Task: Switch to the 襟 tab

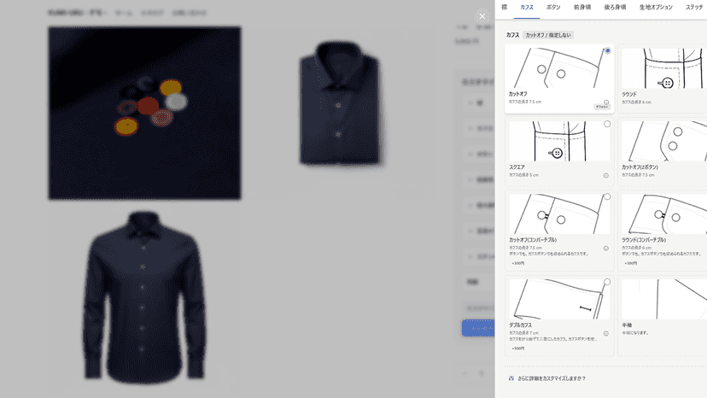Action: (x=504, y=7)
